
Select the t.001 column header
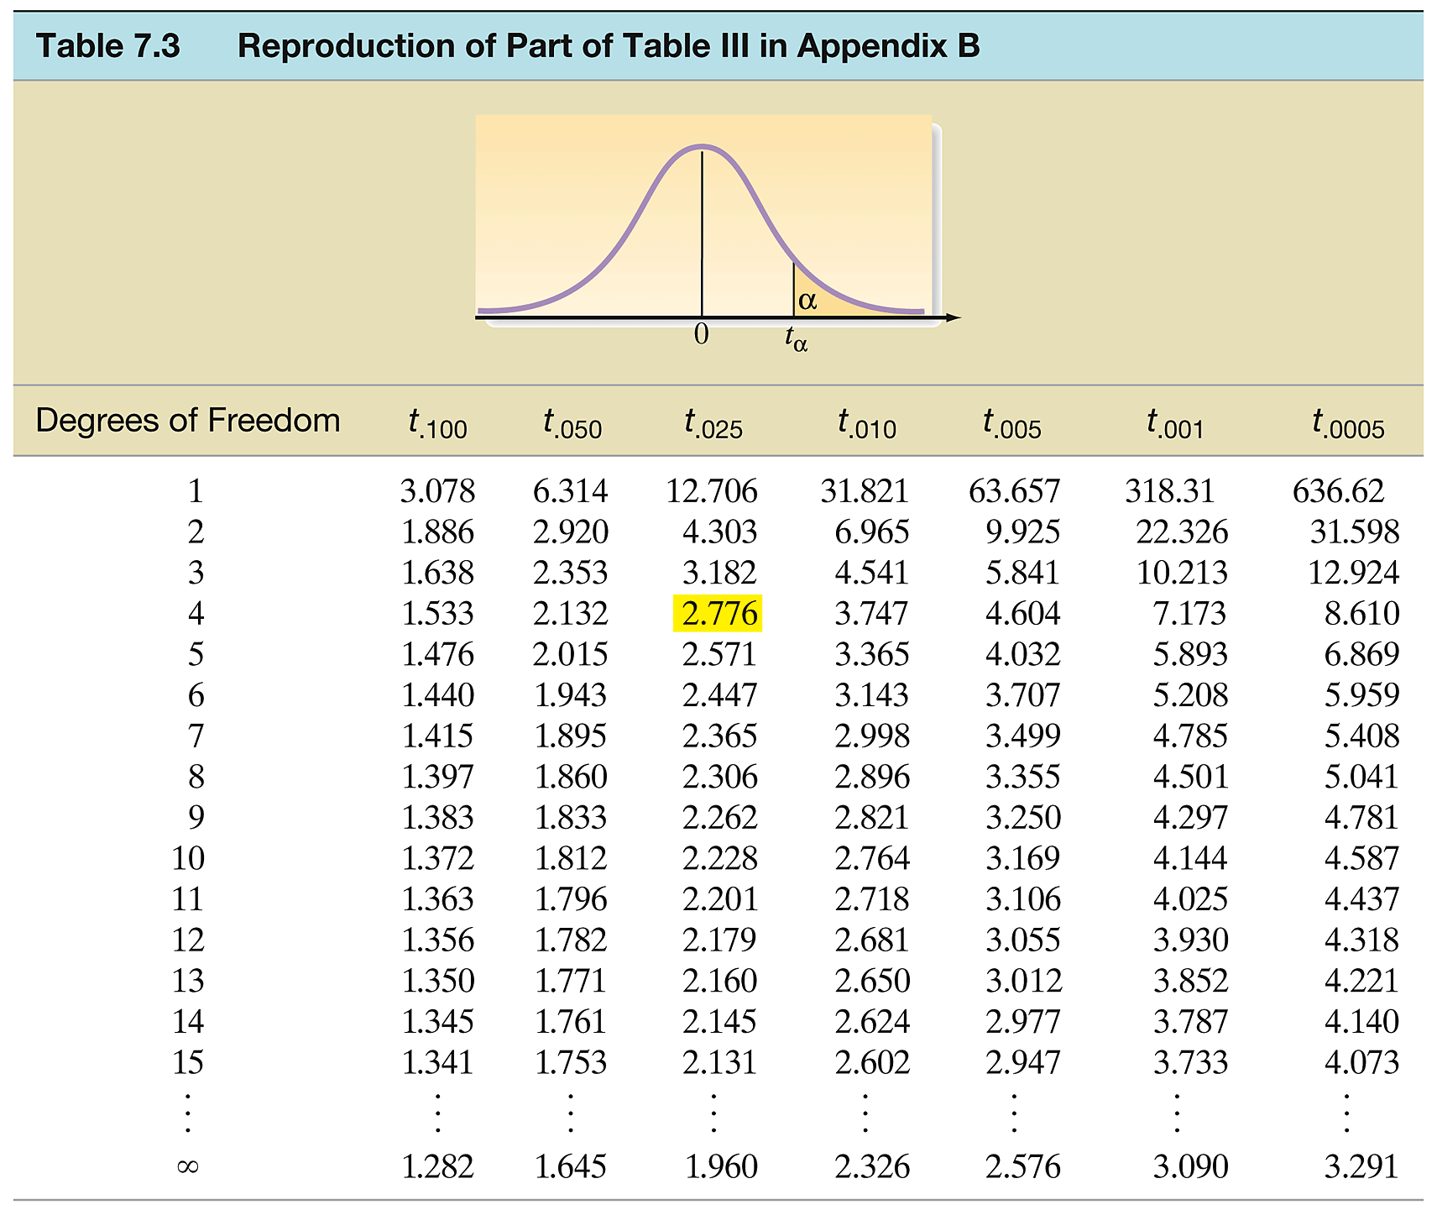(x=1174, y=422)
